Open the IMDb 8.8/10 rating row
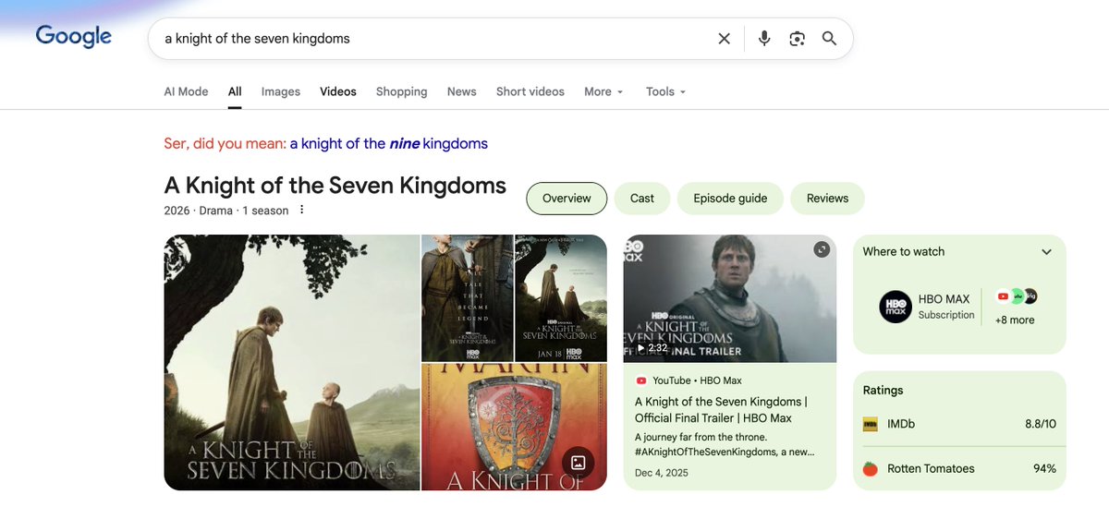This screenshot has width=1109, height=507. click(959, 425)
